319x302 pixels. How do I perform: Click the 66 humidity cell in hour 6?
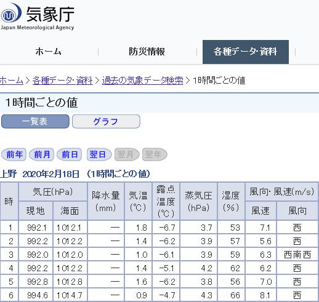pyautogui.click(x=231, y=295)
